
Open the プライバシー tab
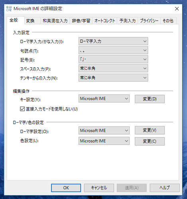(x=149, y=21)
